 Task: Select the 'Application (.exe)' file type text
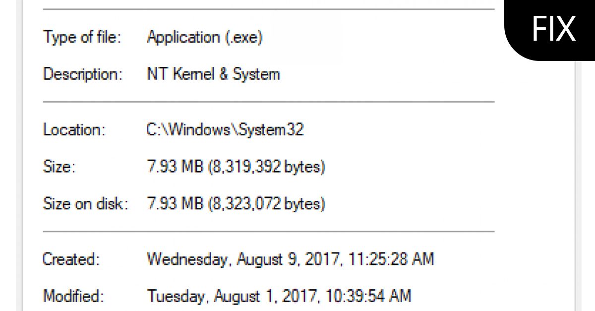coord(204,38)
